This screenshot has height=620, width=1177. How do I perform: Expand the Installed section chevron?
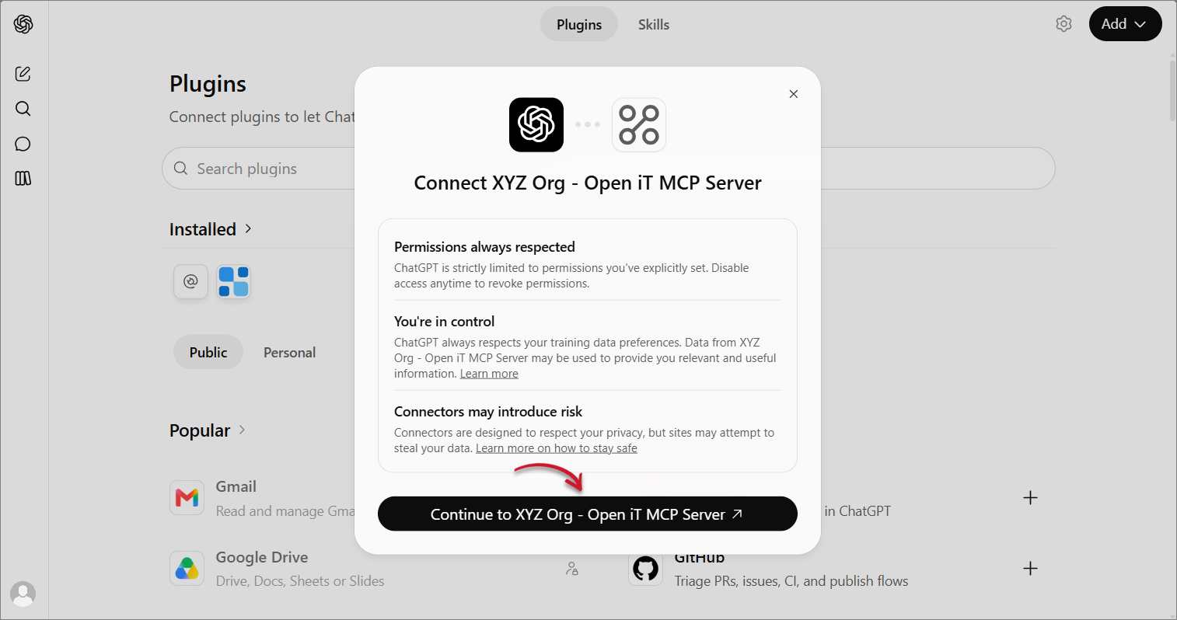[248, 228]
